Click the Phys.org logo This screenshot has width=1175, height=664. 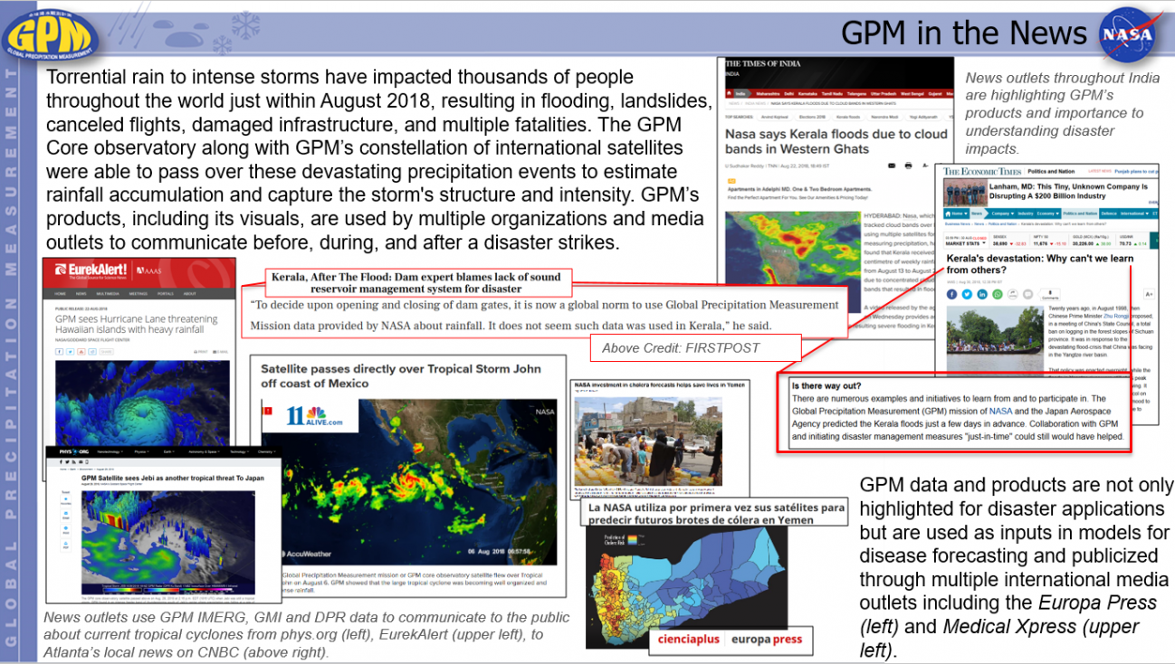74,451
